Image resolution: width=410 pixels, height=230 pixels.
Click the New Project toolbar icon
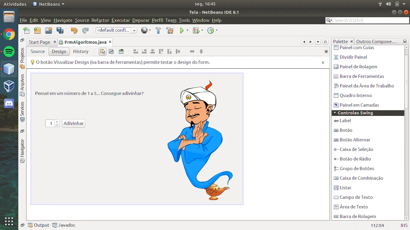(x=37, y=31)
